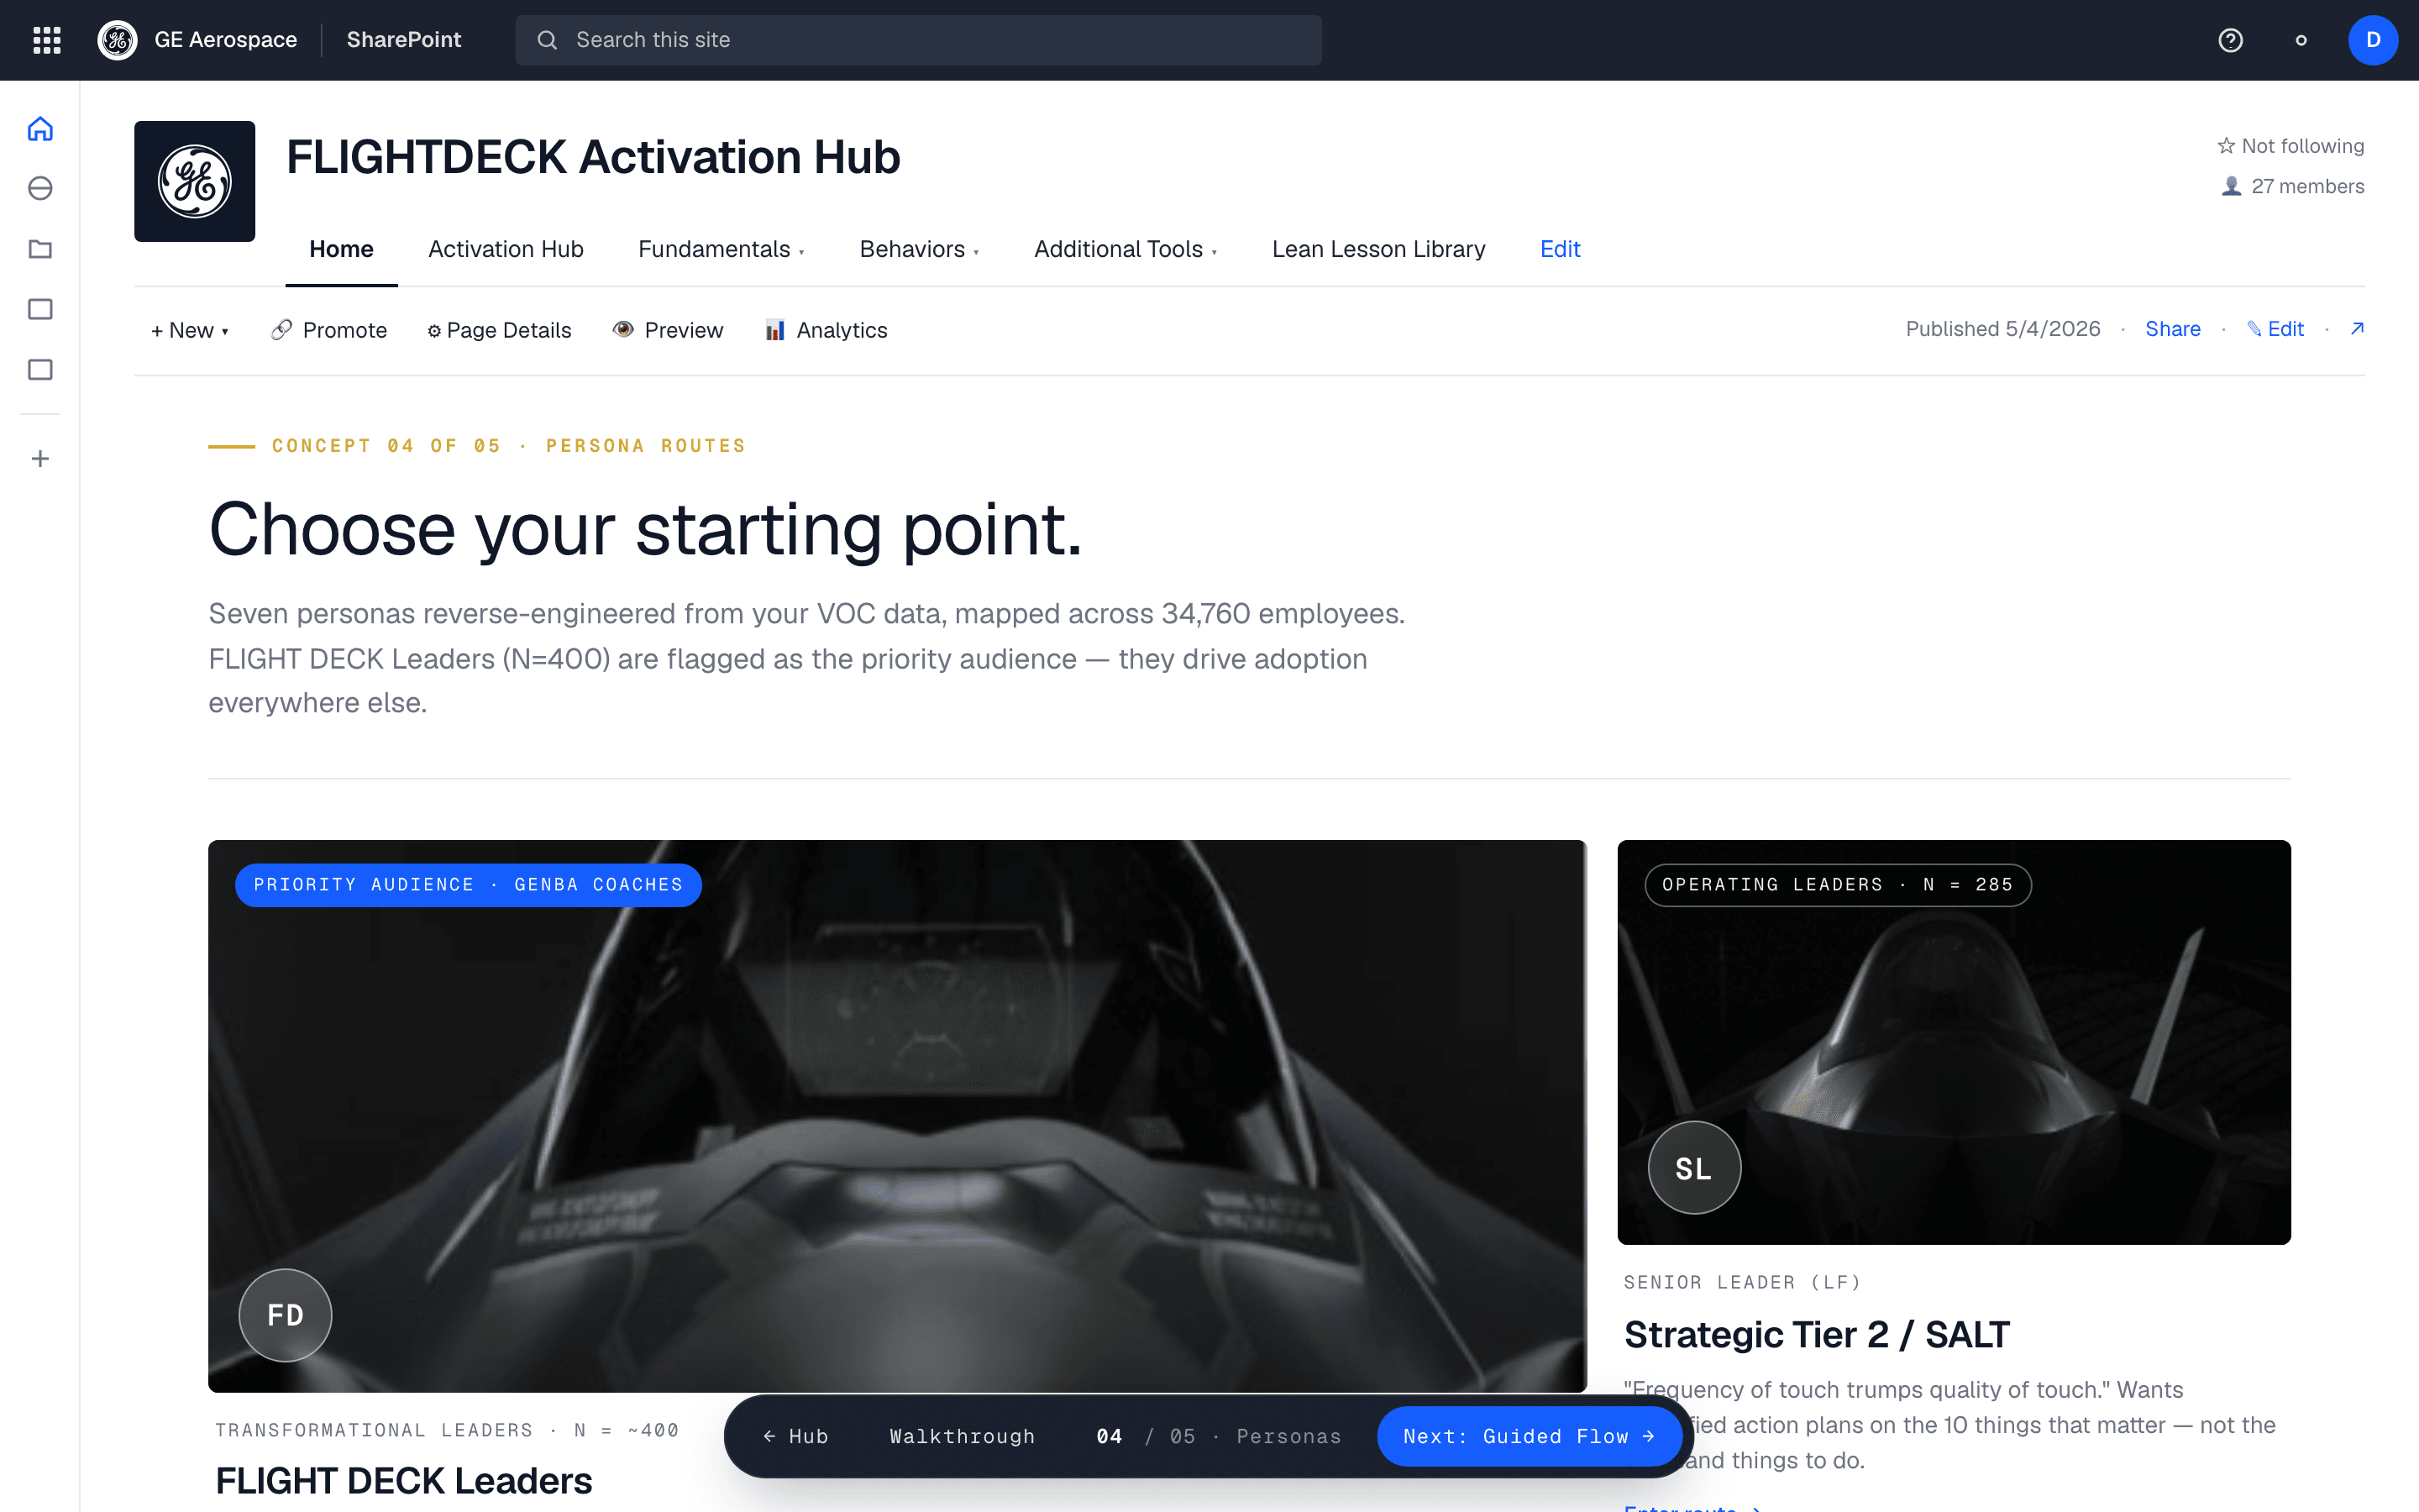Click the Operating Leaders N = 285 badge
The image size is (2419, 1512).
[x=1837, y=885]
